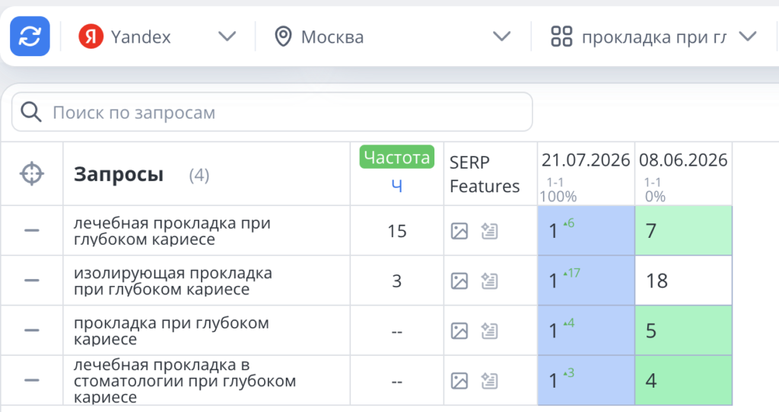This screenshot has height=412, width=779.
Task: Click the SERP Features column header
Action: tap(485, 174)
